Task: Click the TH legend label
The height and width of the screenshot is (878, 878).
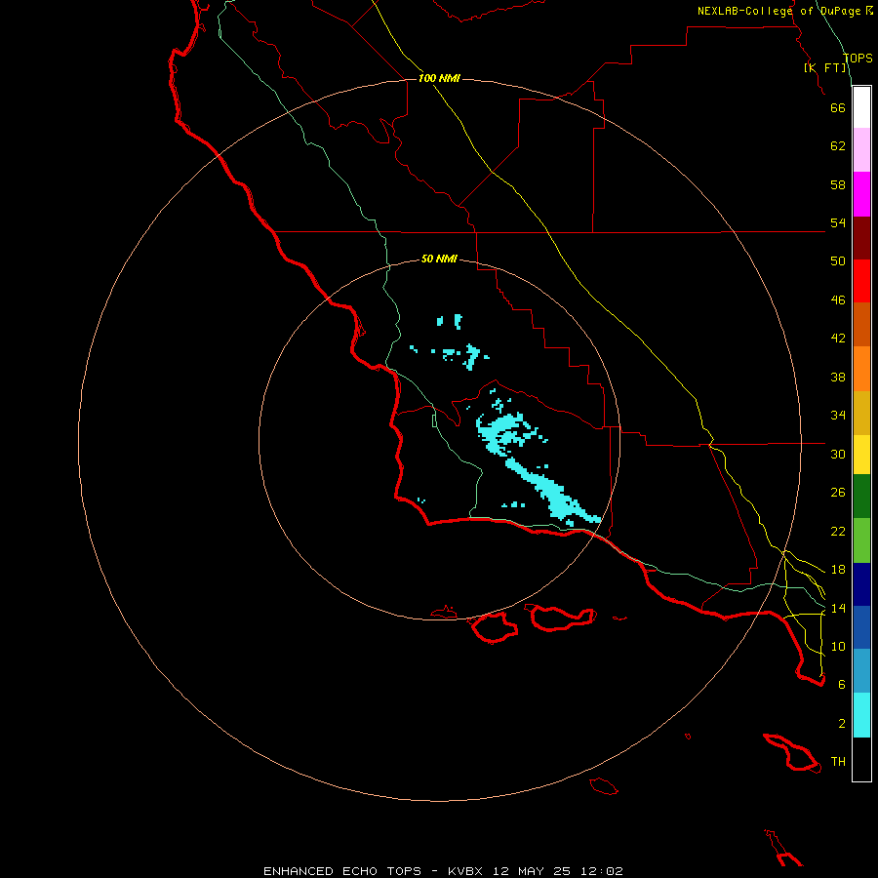Action: pos(838,762)
